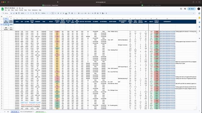
Task: Open the zoom 100% dropdown
Action: (x=23, y=13)
